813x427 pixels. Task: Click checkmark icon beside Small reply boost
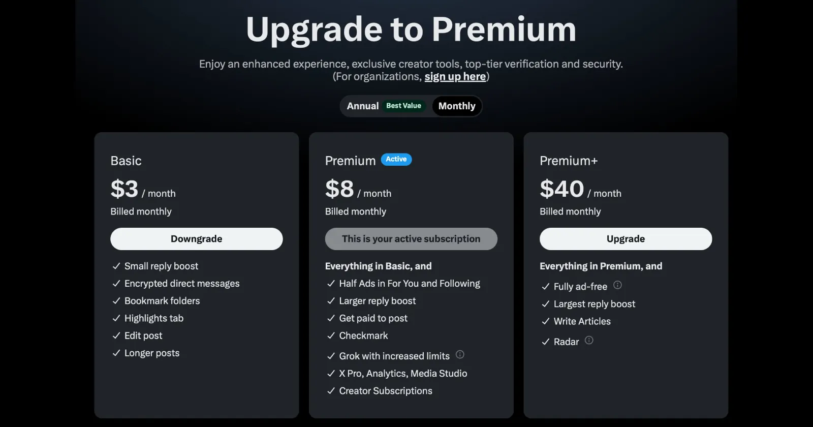[116, 266]
